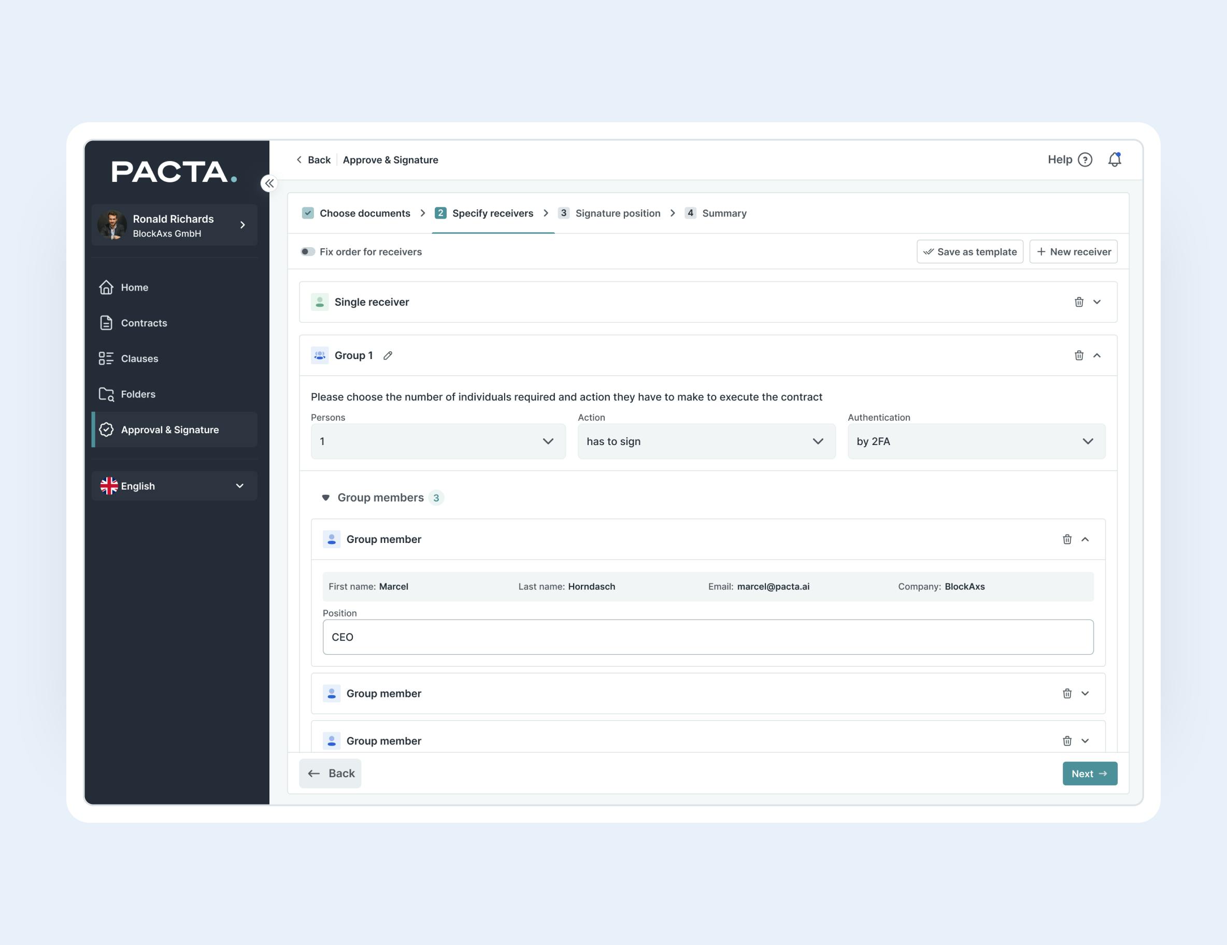Screen dimensions: 1227x945
Task: Select Approval & Signature in sidebar
Action: click(174, 429)
